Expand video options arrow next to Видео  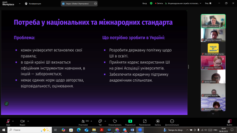coord(28,121)
